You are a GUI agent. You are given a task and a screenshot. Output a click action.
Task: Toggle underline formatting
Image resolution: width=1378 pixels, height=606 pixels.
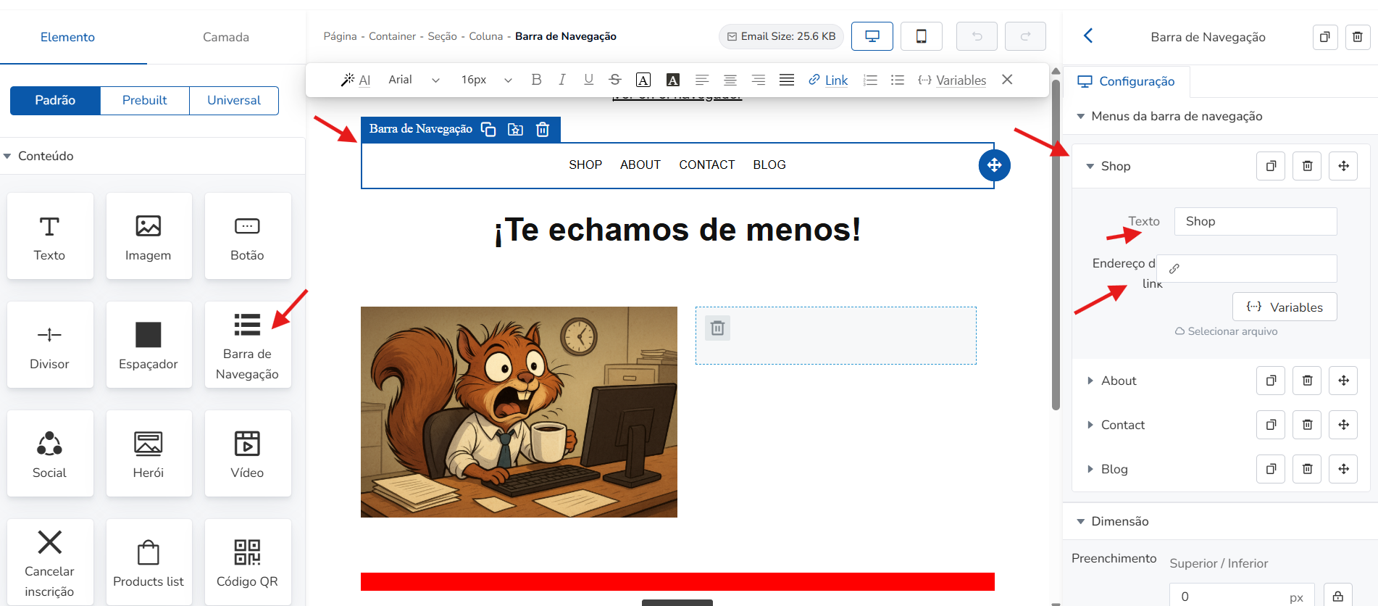(x=588, y=80)
